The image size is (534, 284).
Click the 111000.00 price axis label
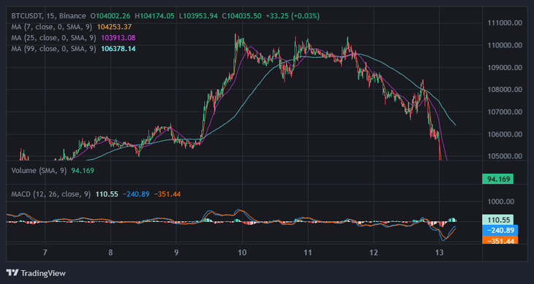click(505, 23)
